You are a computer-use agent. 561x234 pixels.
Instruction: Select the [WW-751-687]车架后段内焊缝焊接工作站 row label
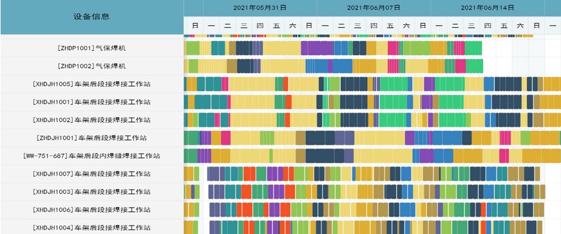coord(92,156)
